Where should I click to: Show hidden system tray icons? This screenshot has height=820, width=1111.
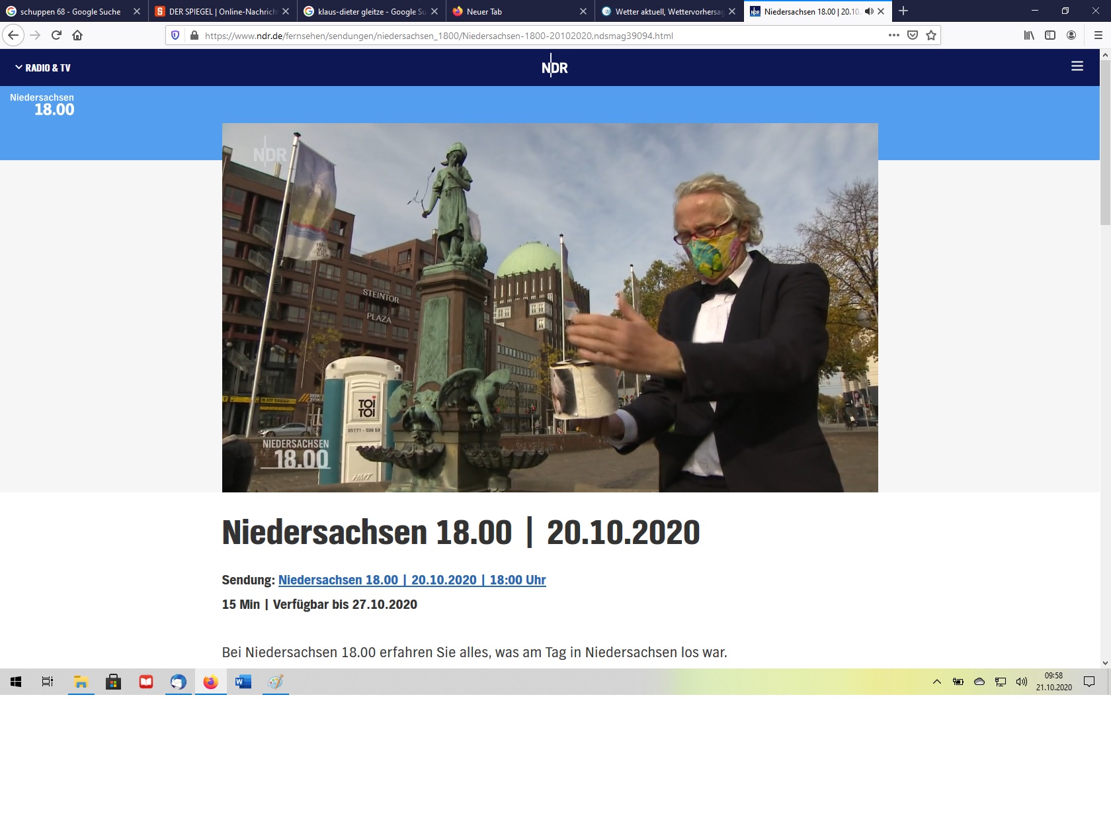tap(937, 682)
